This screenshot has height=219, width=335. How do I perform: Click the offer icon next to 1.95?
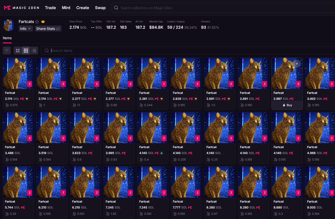(x=107, y=213)
